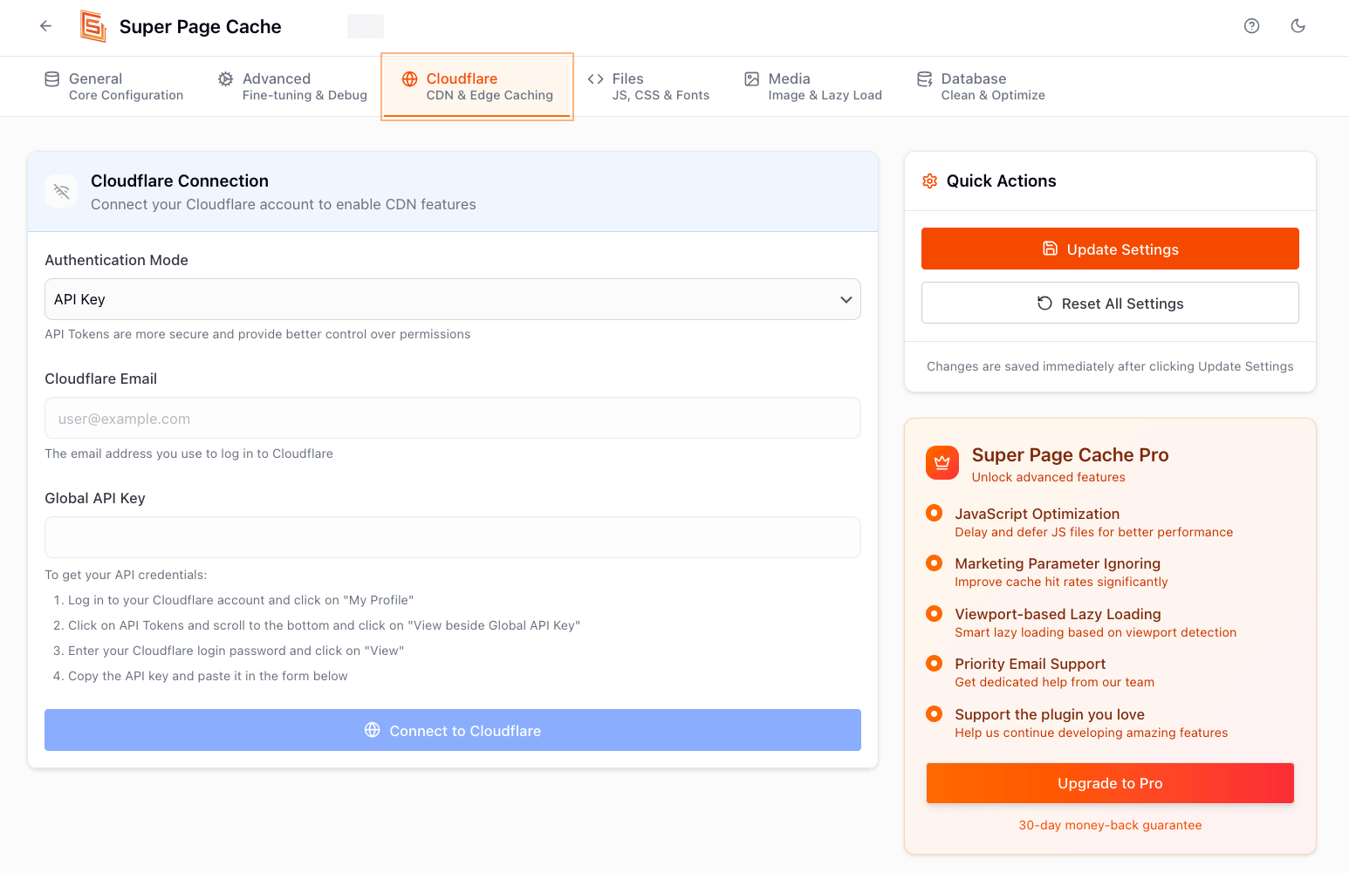The image size is (1349, 873).
Task: Click the Update Settings button
Action: [x=1110, y=249]
